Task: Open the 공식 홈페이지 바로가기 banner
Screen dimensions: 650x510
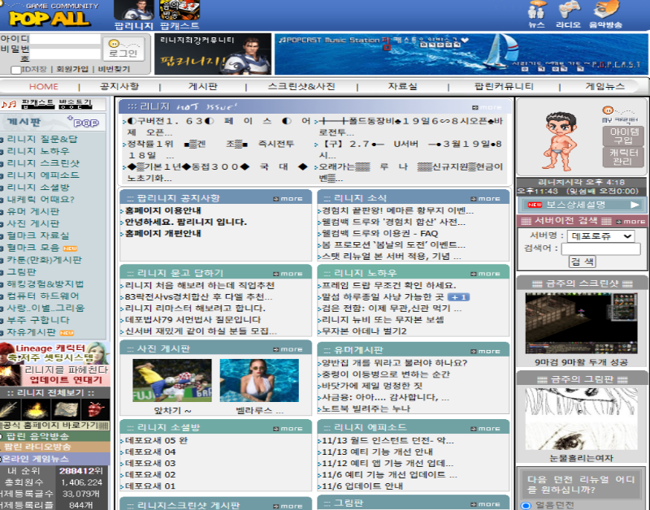Action: (54, 426)
